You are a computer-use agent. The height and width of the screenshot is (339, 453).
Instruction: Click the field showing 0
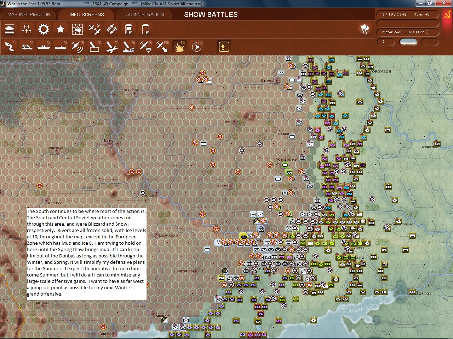click(385, 42)
